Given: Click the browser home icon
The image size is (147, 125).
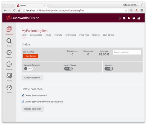Looking at the screenshot, I should coord(19,11).
